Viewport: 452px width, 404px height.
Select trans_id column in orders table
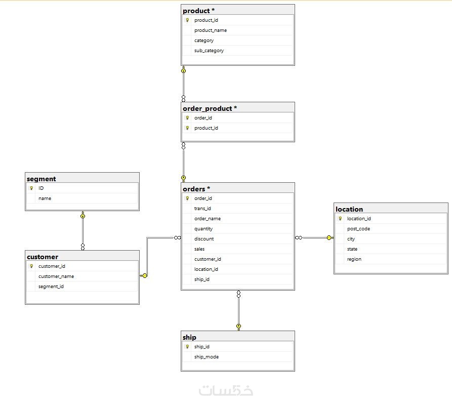(238, 209)
